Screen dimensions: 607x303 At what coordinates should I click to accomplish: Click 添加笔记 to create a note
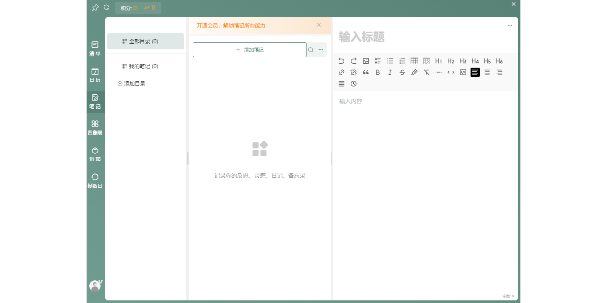coord(249,49)
